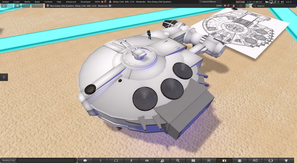
Task: Toggle the voice lock checkbox beside the microphone
Action: click(x=107, y=160)
